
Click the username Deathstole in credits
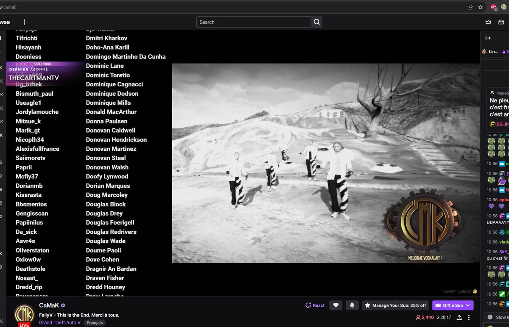pos(31,269)
